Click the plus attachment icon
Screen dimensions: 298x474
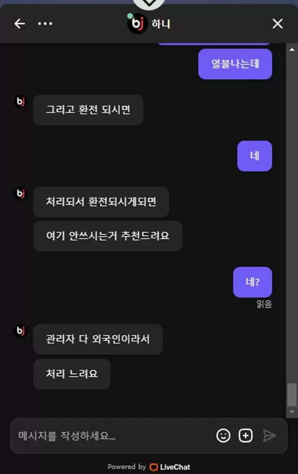click(x=246, y=436)
